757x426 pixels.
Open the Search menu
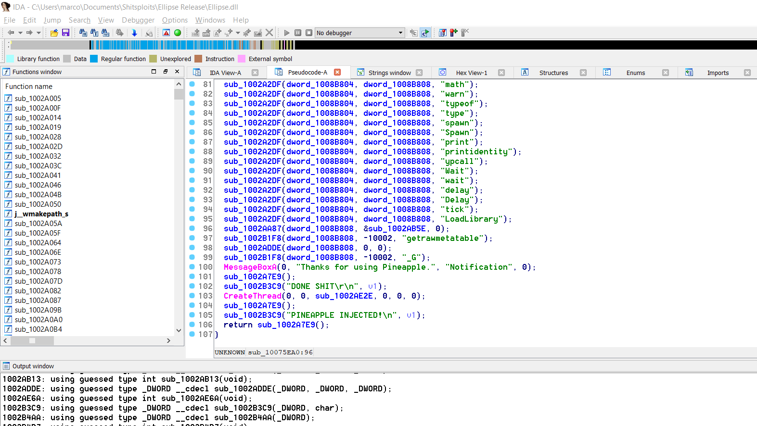(79, 20)
